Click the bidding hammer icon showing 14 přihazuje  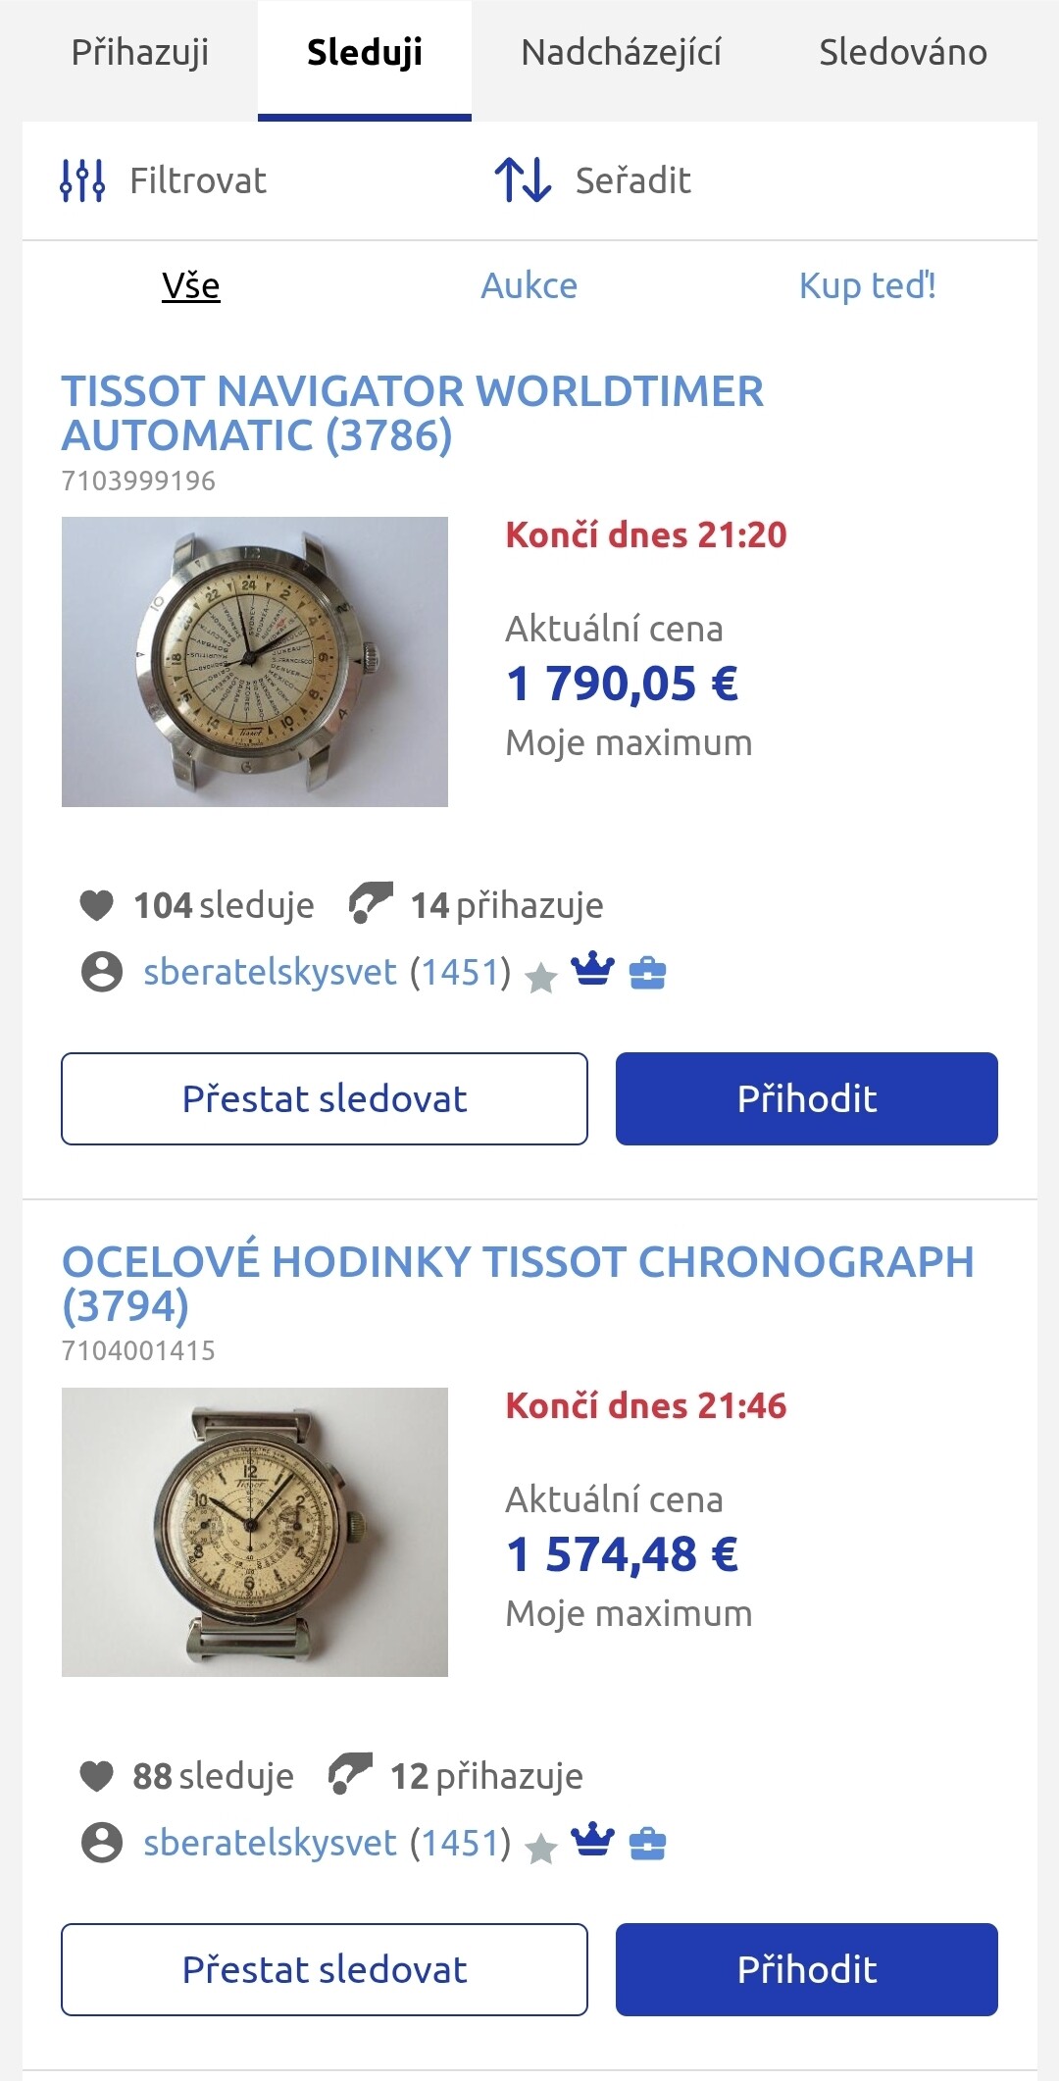[371, 903]
